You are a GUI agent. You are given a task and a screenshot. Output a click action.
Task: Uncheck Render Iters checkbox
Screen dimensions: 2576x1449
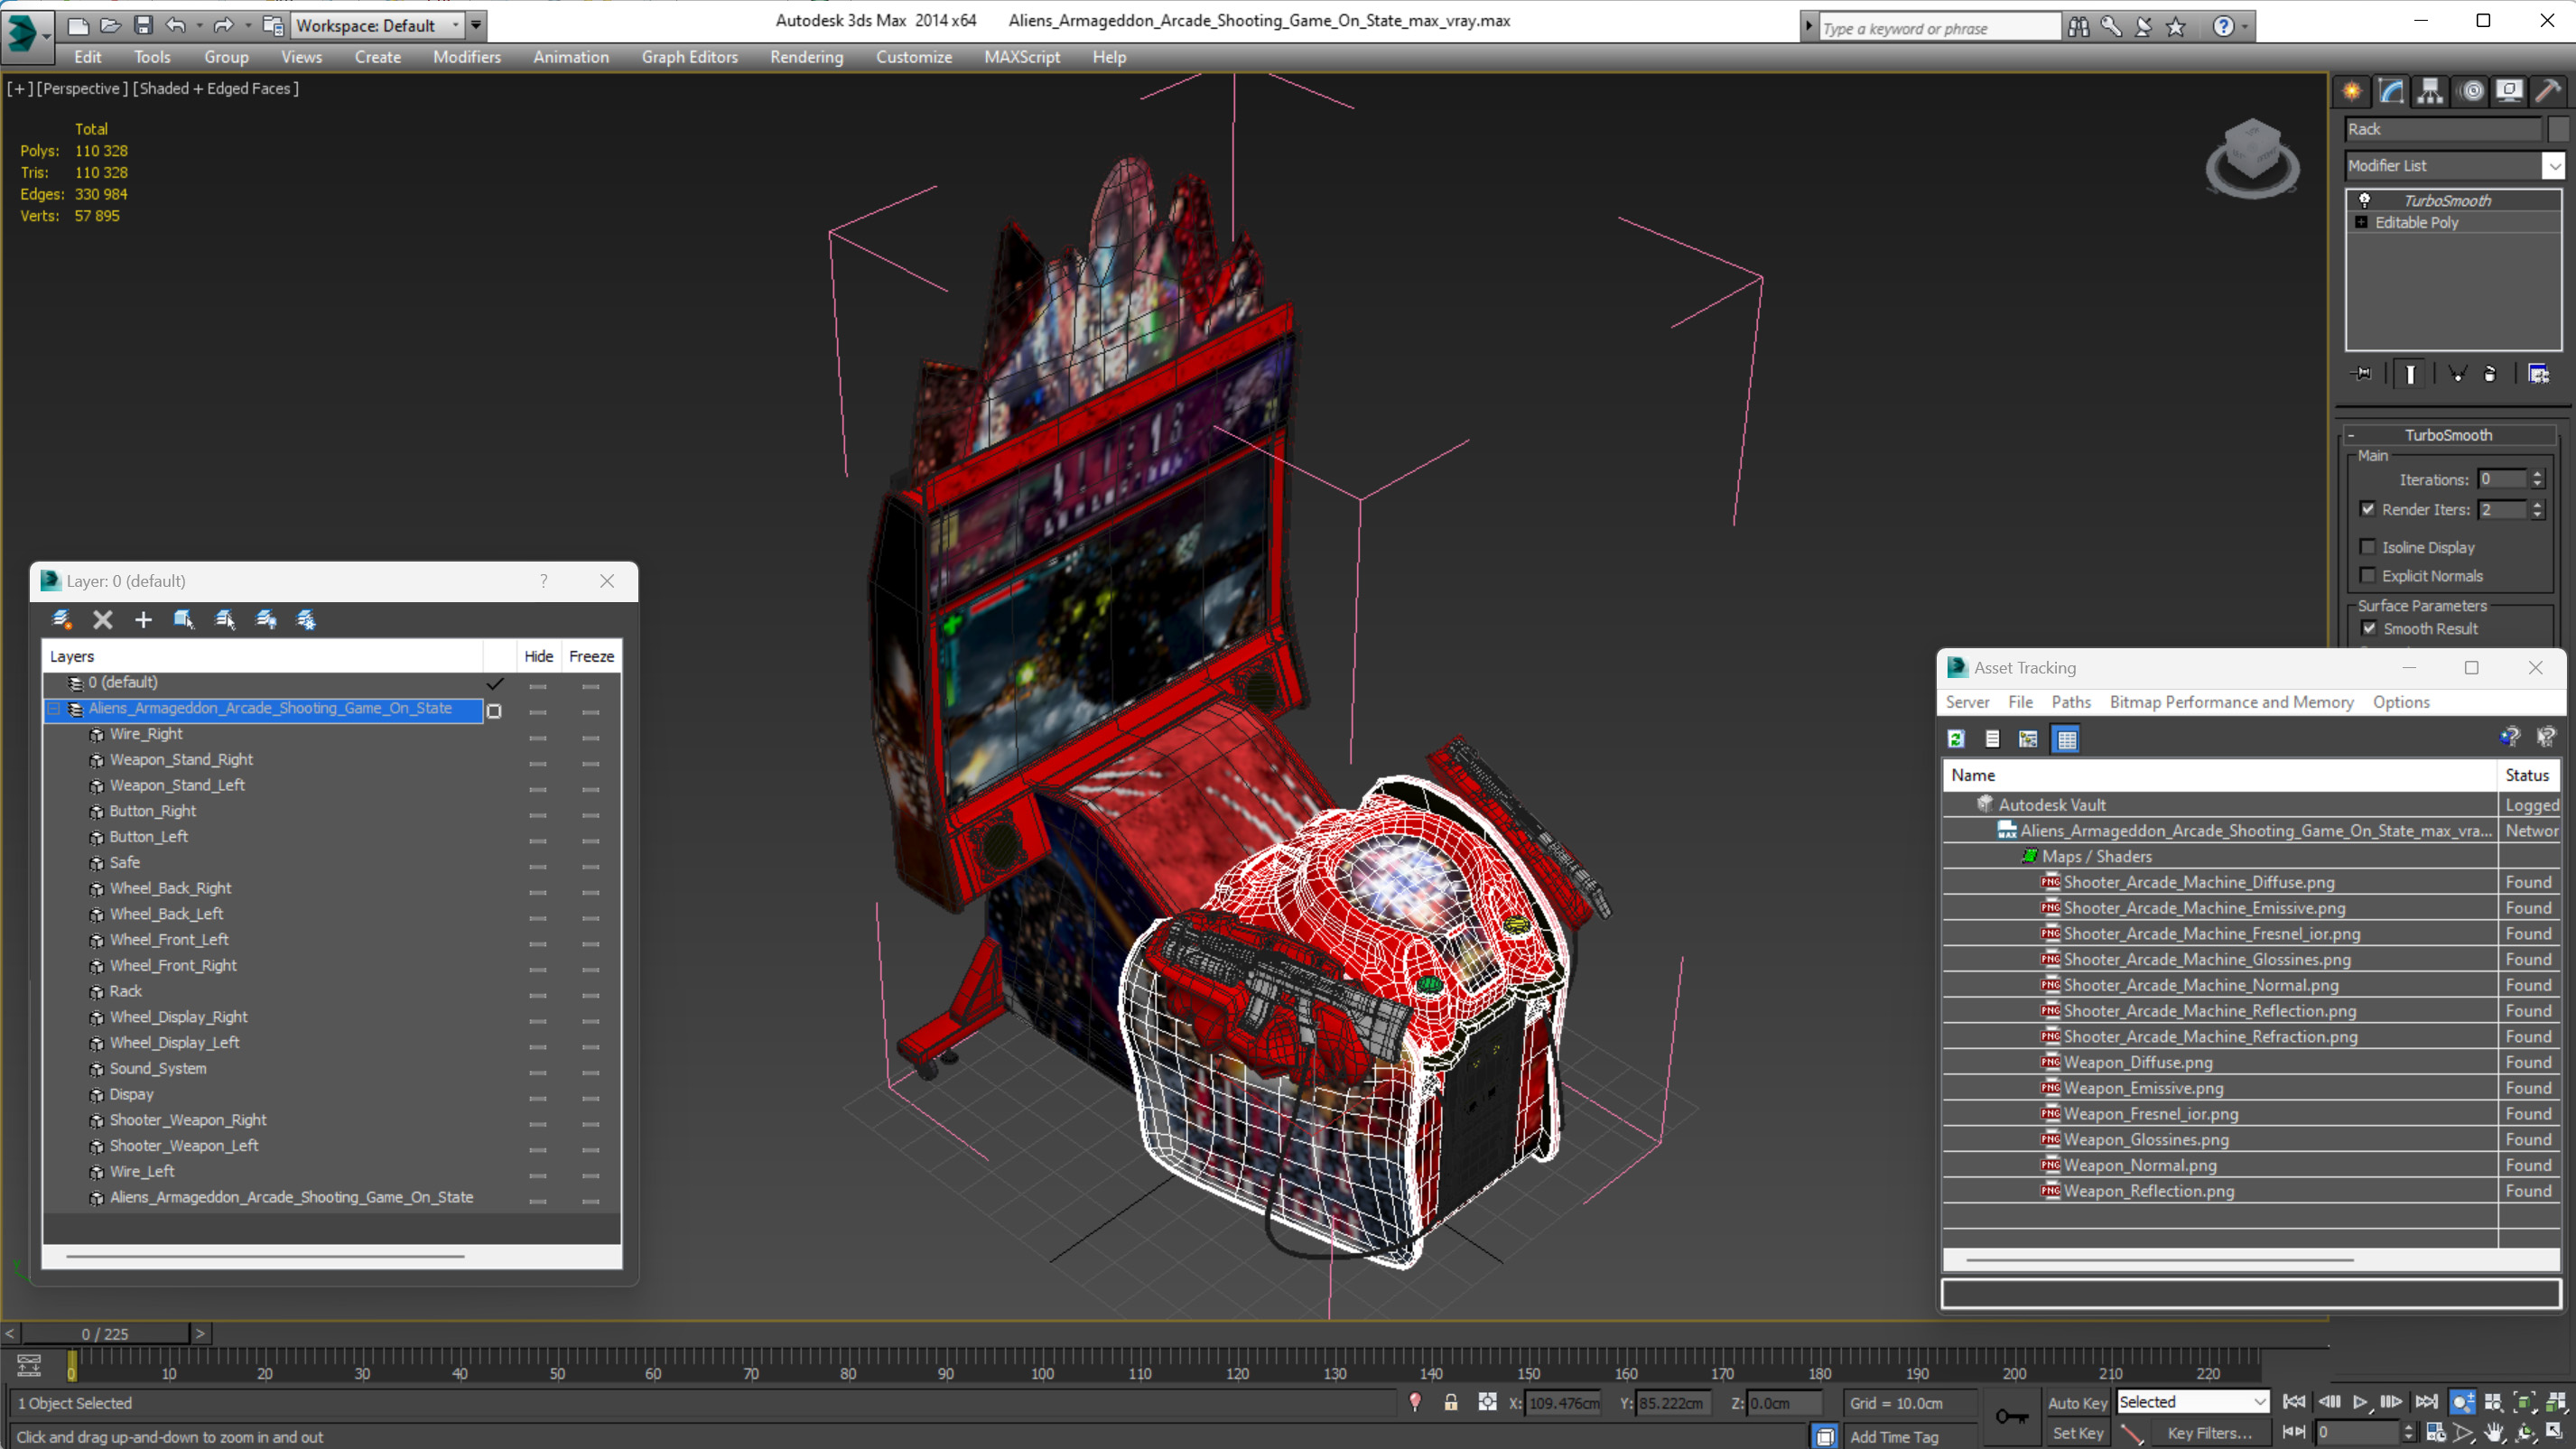click(2368, 509)
